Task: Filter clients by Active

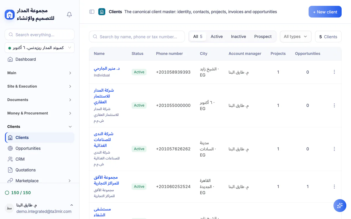Action: pos(217,36)
